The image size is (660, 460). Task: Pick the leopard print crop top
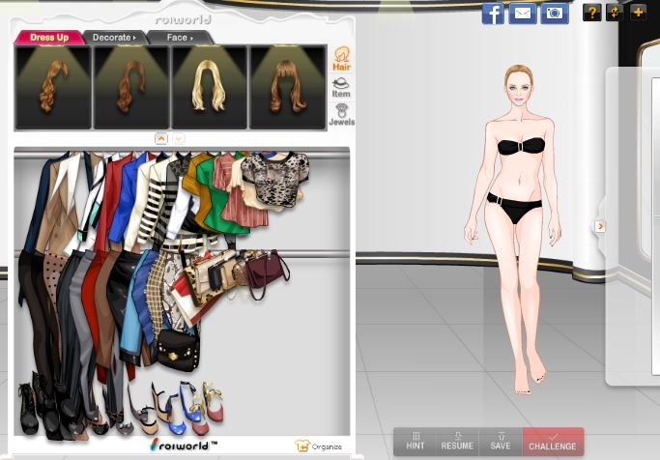coord(261,179)
